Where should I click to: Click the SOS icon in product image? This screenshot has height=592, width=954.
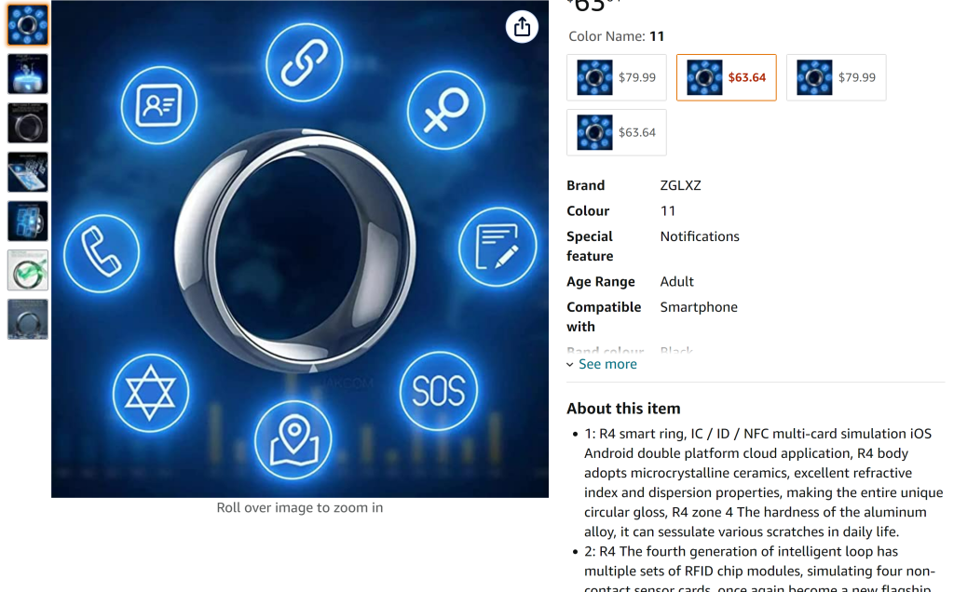point(438,391)
